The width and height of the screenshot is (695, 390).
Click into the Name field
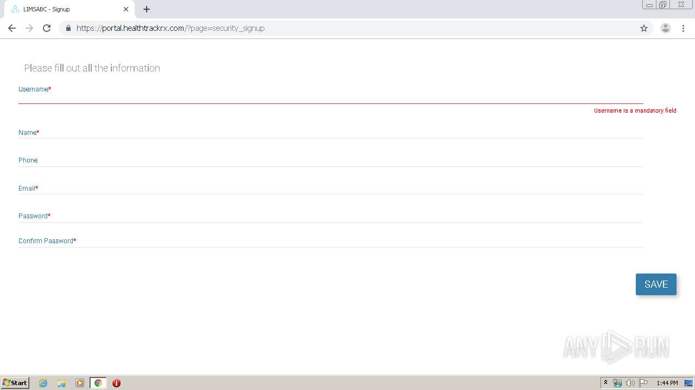pos(331,133)
